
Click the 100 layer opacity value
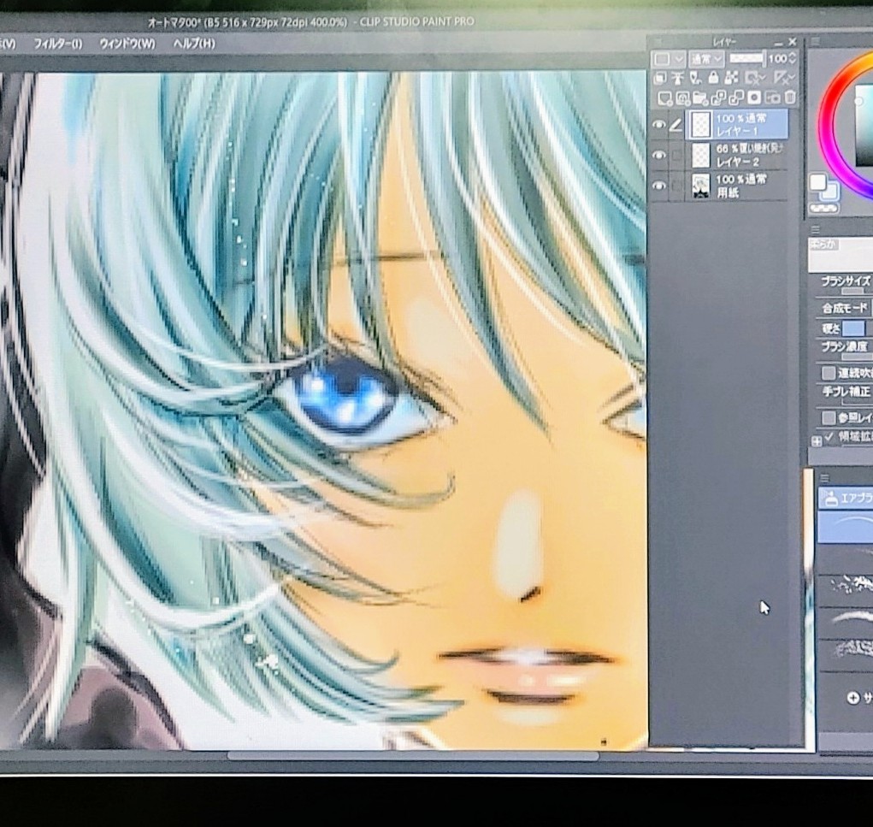[777, 58]
